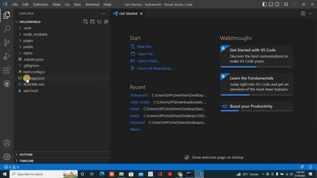This screenshot has width=317, height=178.
Task: Click the More... recent link
Action: click(x=136, y=130)
